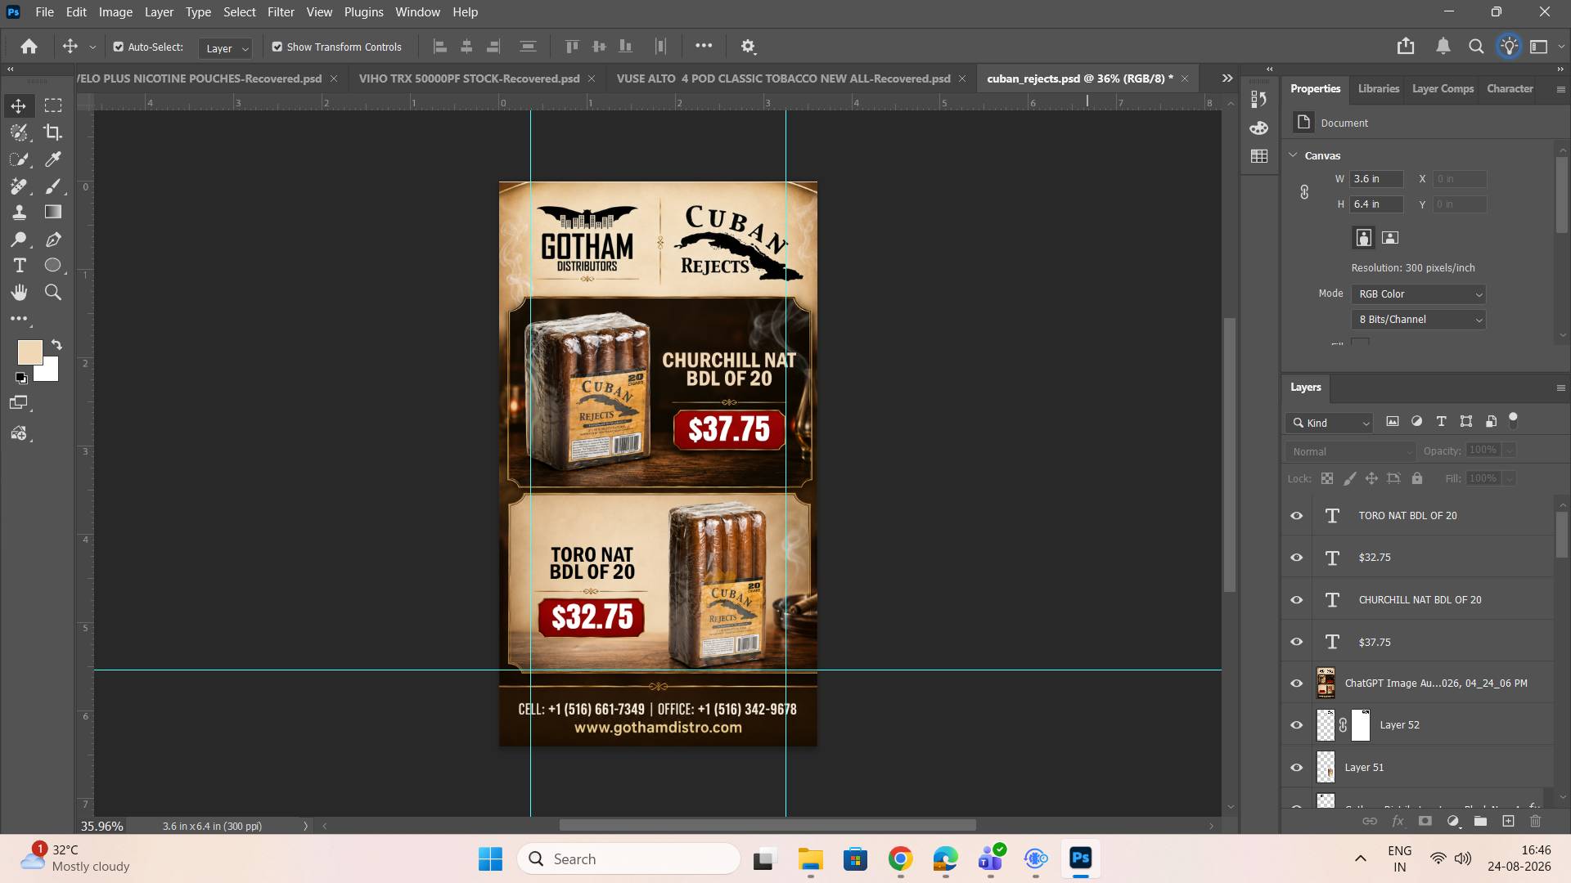This screenshot has height=883, width=1571.
Task: Select the Pen tool
Action: [x=53, y=240]
